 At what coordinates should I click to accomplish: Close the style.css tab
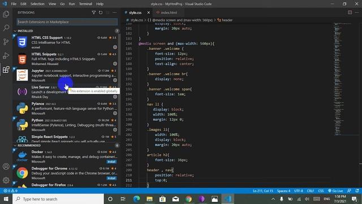click(148, 12)
